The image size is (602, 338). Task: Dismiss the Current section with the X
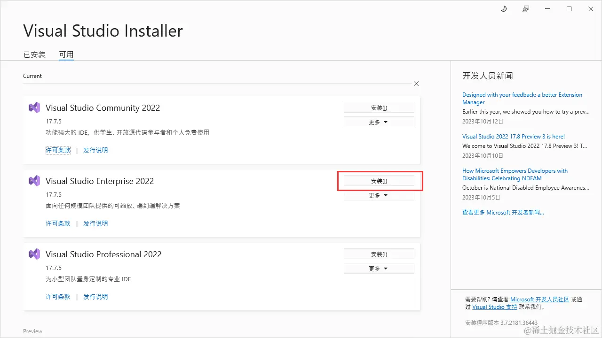click(x=416, y=84)
